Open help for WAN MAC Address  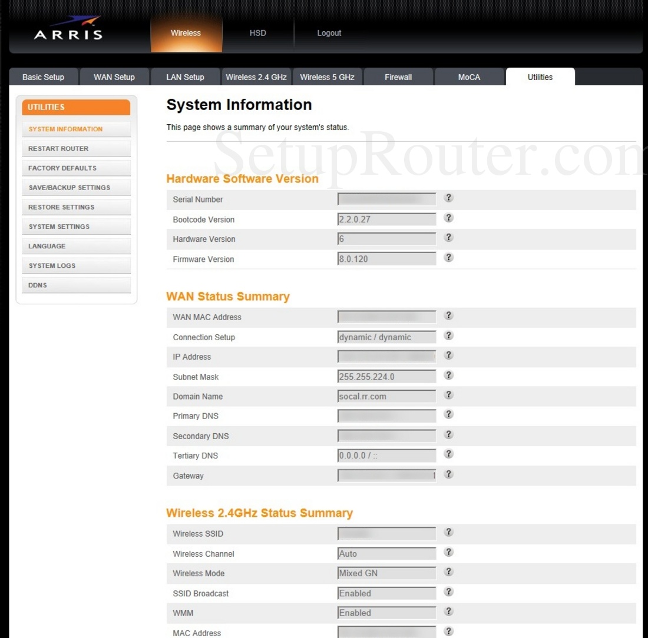(x=448, y=315)
